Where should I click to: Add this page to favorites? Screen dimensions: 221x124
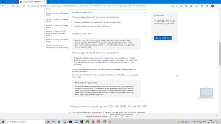[181, 6]
